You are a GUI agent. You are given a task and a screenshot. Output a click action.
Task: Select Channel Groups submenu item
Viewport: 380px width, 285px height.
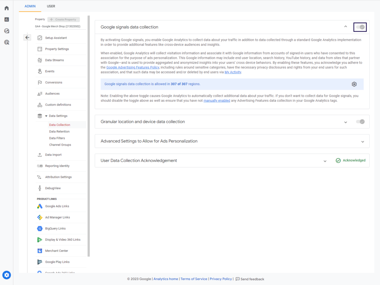(x=60, y=145)
